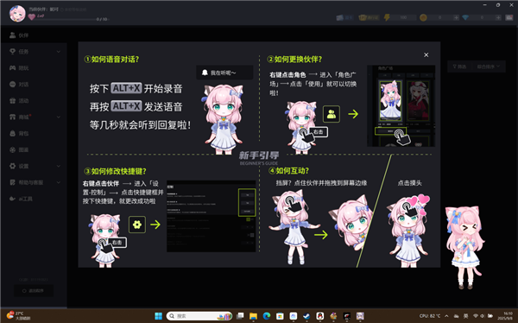Click the pink heart level icon
518x323 pixels.
32,16
